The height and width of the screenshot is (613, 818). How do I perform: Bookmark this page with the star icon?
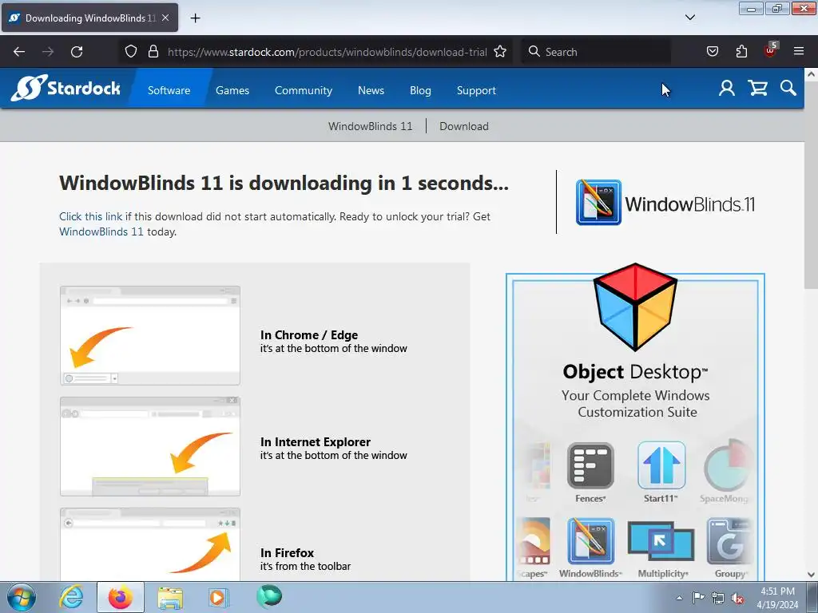(500, 52)
